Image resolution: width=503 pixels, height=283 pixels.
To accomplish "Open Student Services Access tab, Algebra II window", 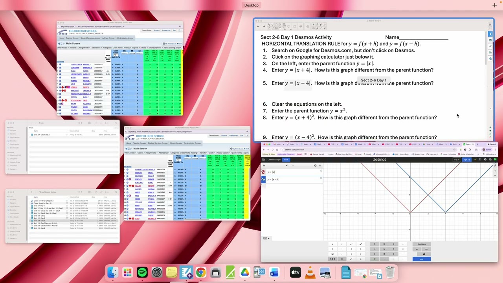I will pyautogui.click(x=158, y=143).
